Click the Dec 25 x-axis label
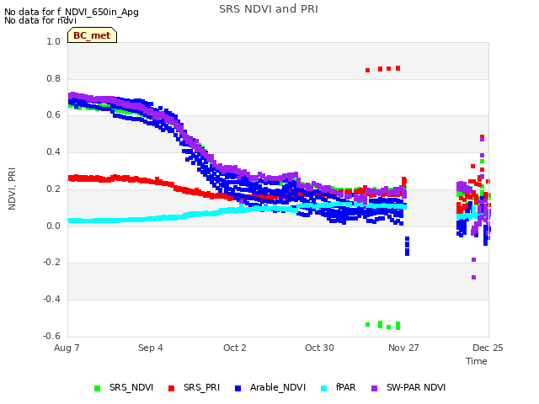The image size is (539, 404). [x=488, y=348]
